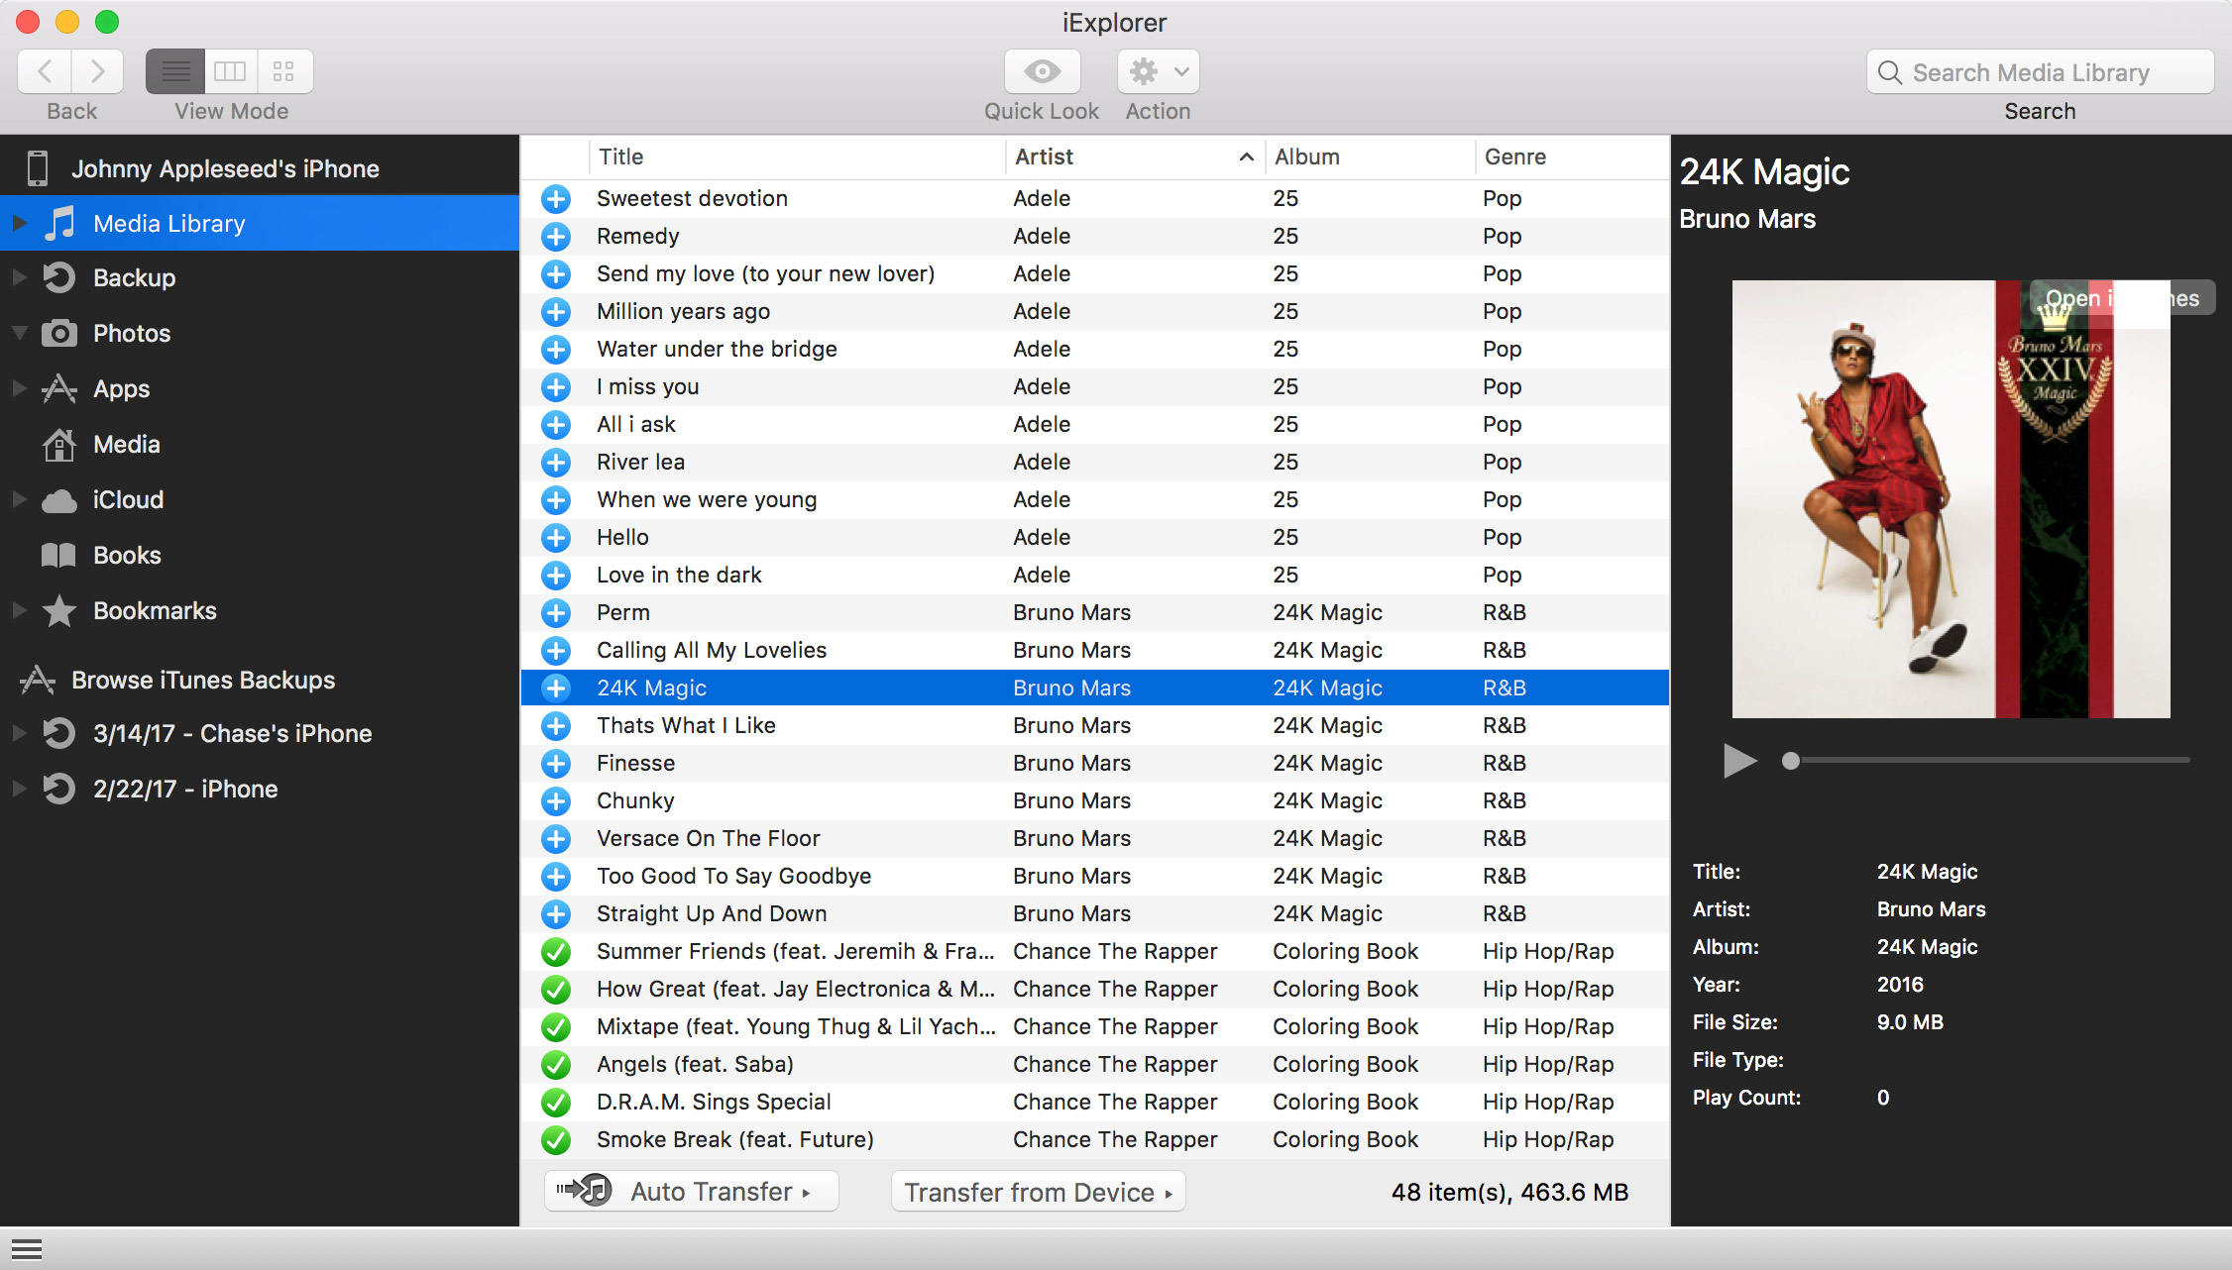Open the Action gear dropdown

(x=1157, y=70)
